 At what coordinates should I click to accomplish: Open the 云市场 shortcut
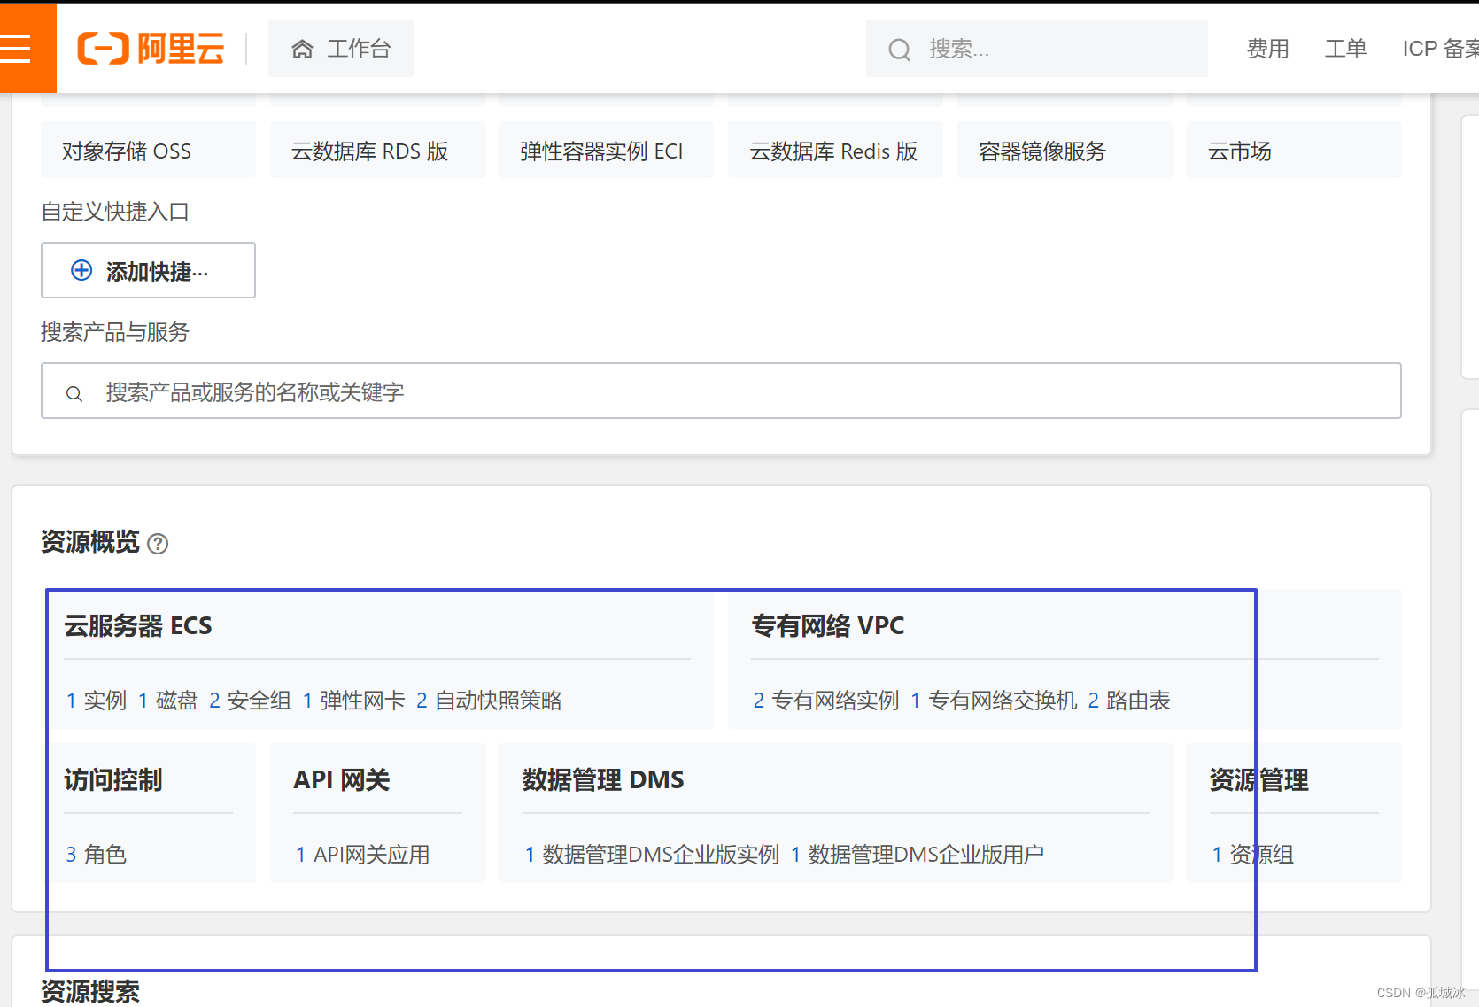pyautogui.click(x=1294, y=151)
